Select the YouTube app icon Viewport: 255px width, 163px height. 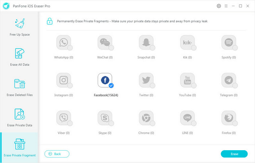187,80
